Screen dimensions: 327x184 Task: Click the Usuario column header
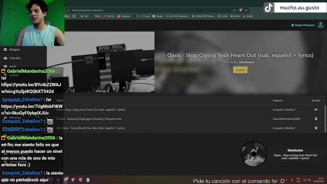pyautogui.click(x=277, y=100)
